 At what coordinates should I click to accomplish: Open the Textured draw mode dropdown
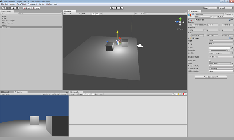pyautogui.click(x=72, y=14)
